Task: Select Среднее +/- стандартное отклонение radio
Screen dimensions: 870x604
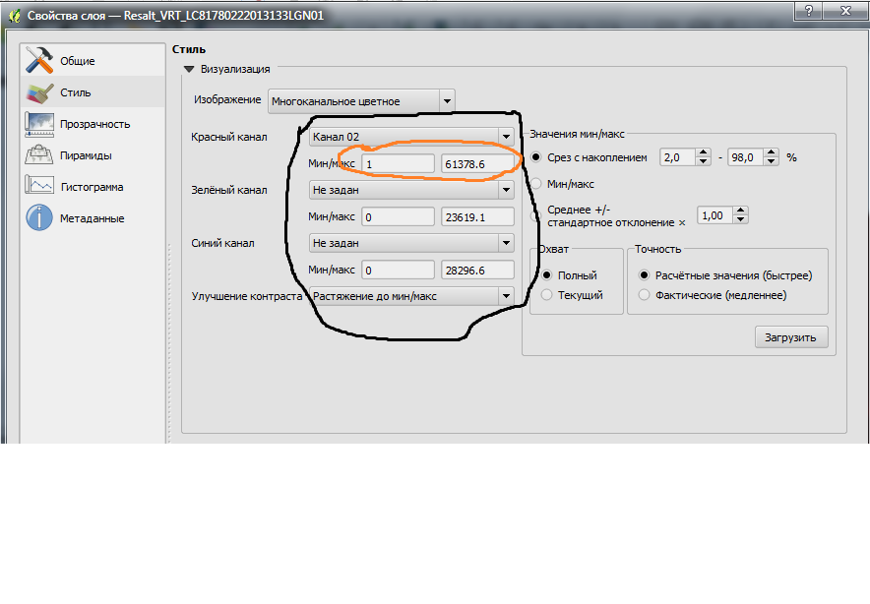Action: pos(535,215)
